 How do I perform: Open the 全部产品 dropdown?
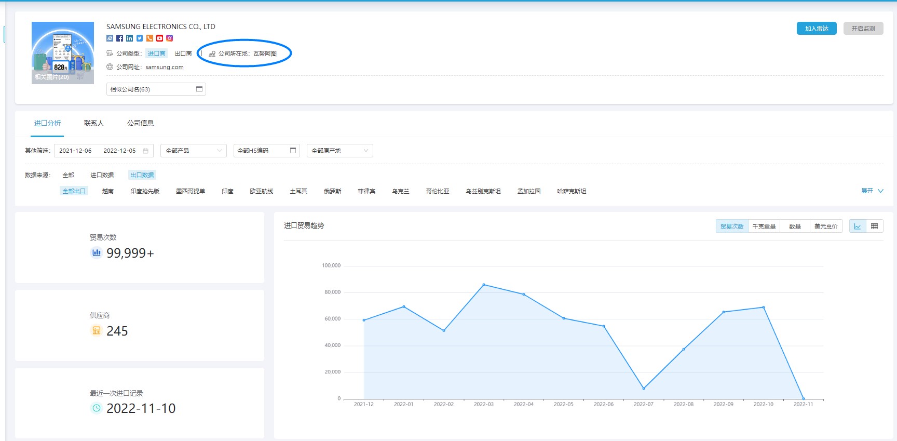point(194,151)
